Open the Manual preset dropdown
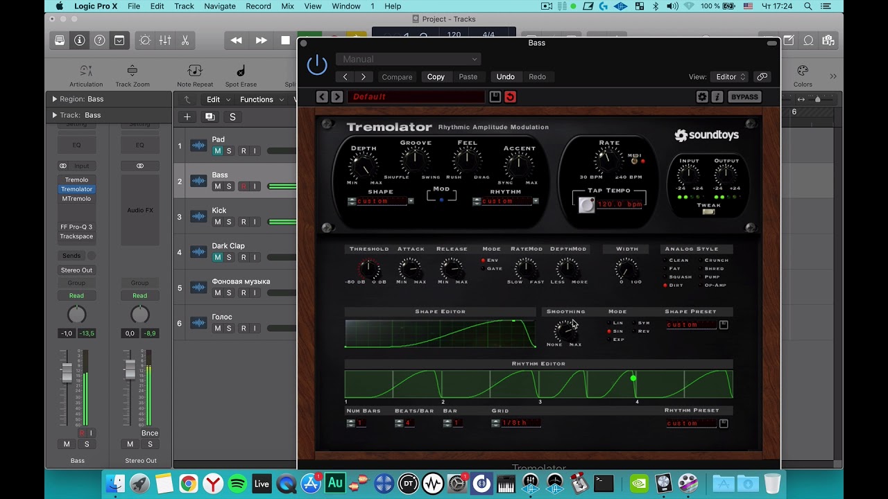This screenshot has width=888, height=499. tap(409, 59)
